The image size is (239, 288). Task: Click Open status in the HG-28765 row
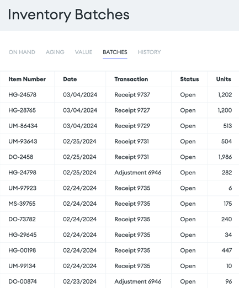tap(188, 110)
